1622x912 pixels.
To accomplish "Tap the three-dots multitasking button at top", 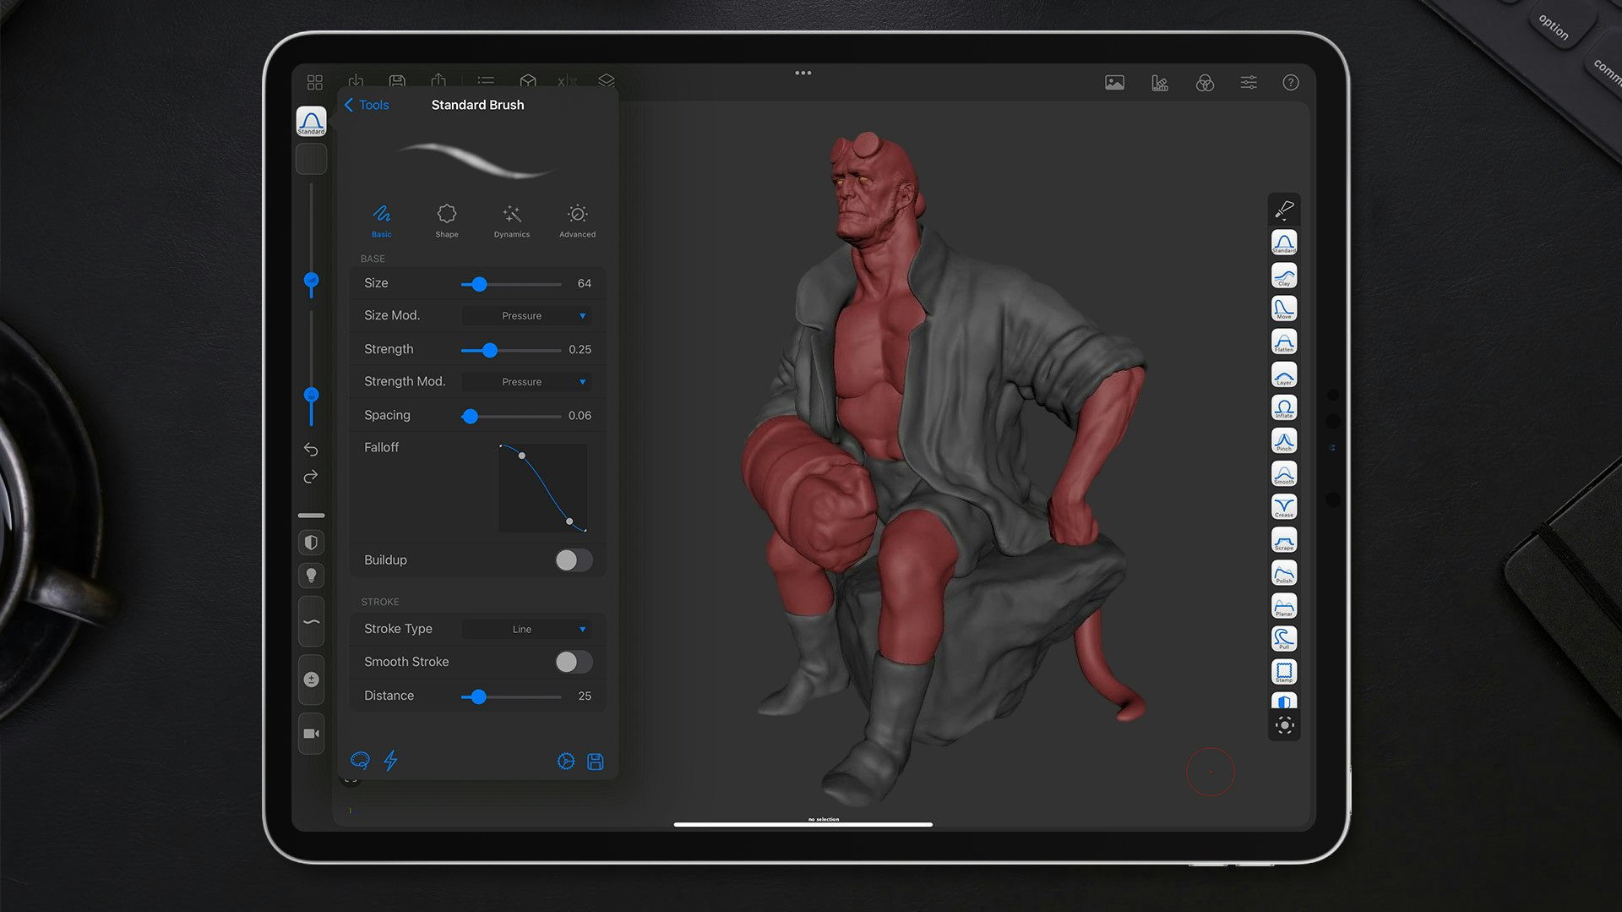I will [x=803, y=73].
